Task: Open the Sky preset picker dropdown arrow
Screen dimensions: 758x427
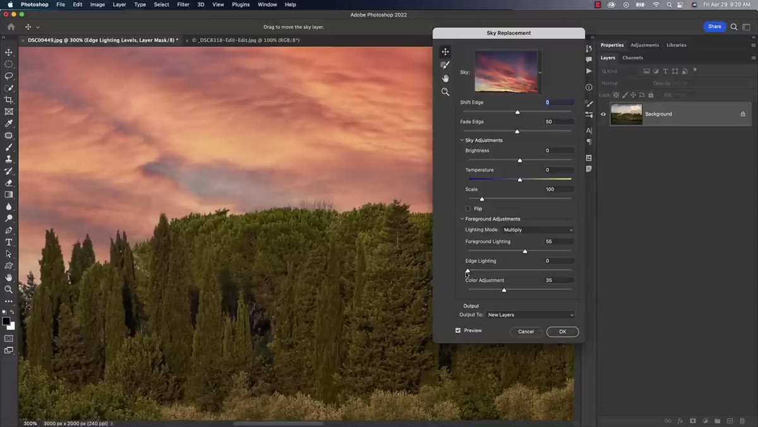Action: pyautogui.click(x=539, y=73)
